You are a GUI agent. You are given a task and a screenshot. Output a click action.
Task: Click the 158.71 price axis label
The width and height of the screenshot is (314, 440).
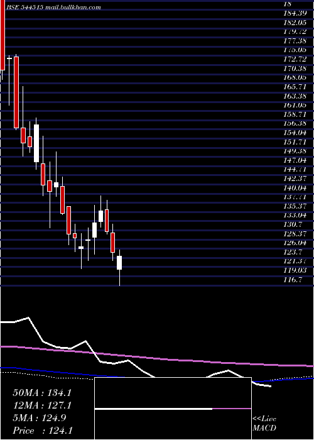[x=296, y=114]
